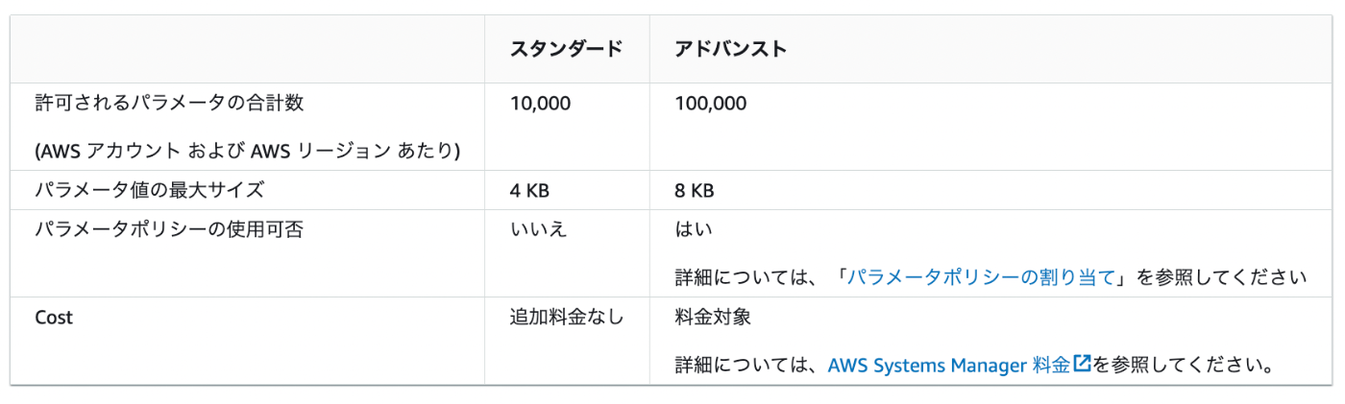Click the はい text under アドバンスト
This screenshot has width=1345, height=404.
(x=693, y=229)
